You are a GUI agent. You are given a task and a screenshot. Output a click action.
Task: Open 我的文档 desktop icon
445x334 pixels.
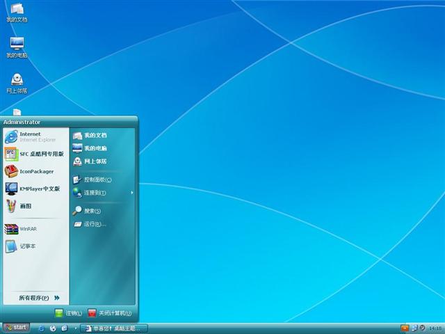(17, 11)
